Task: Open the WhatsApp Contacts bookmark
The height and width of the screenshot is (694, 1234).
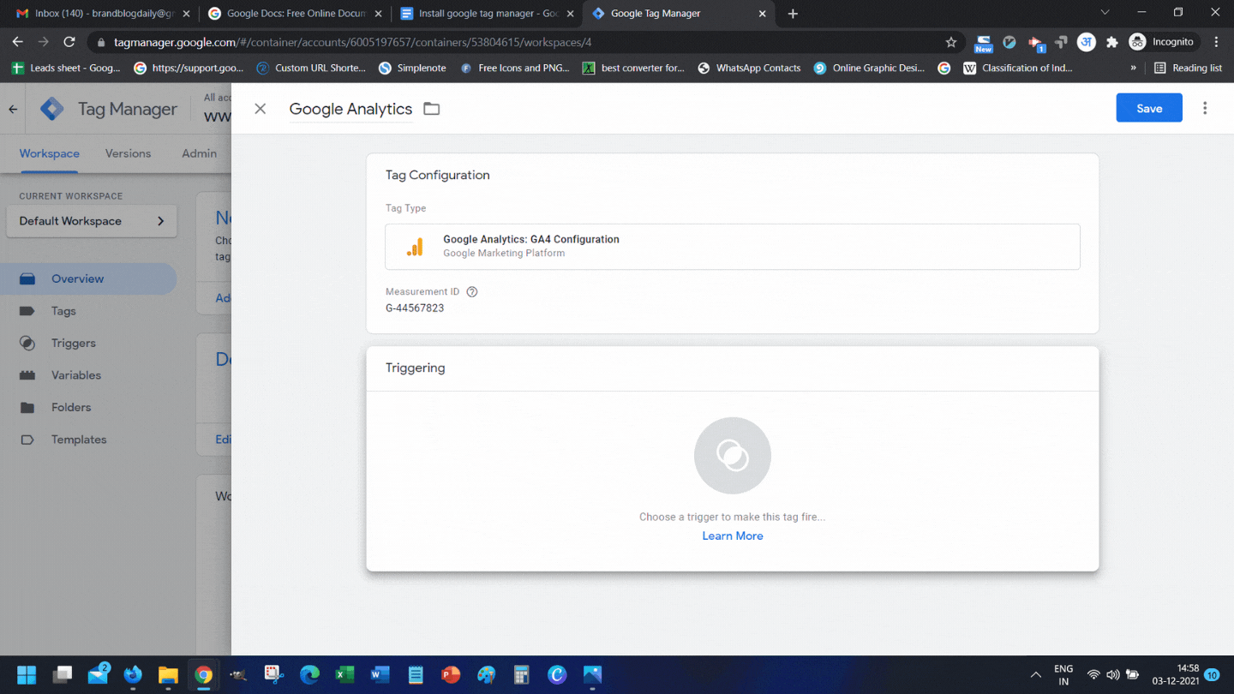Action: pyautogui.click(x=750, y=68)
